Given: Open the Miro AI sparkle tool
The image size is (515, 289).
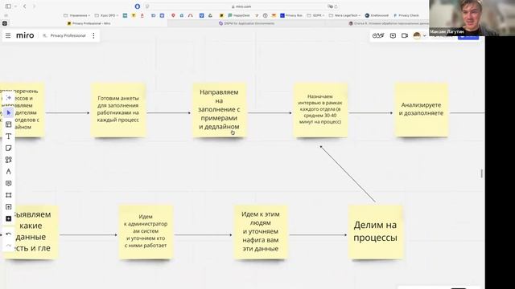Looking at the screenshot, I should tap(9, 98).
